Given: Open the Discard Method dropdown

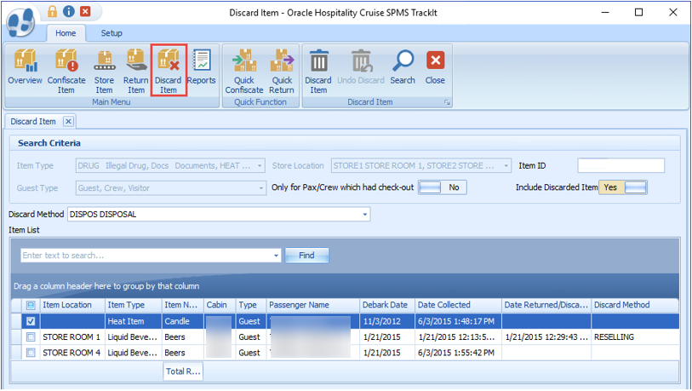Looking at the screenshot, I should (364, 215).
